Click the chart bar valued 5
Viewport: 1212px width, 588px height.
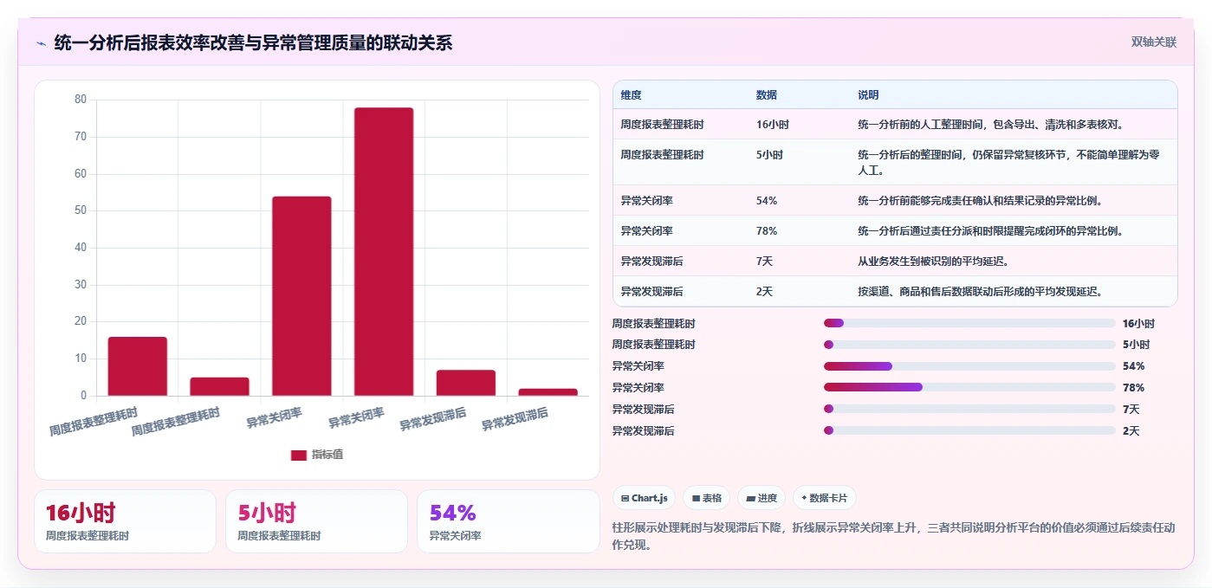click(x=219, y=386)
